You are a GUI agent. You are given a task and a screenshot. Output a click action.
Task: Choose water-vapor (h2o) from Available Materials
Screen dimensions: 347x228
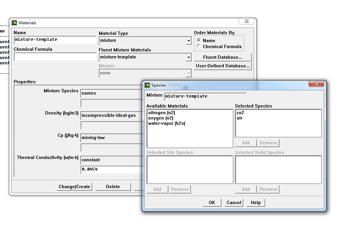pyautogui.click(x=166, y=123)
